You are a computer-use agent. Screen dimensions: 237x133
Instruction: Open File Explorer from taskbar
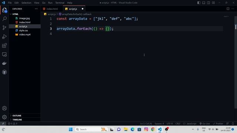click(126, 129)
